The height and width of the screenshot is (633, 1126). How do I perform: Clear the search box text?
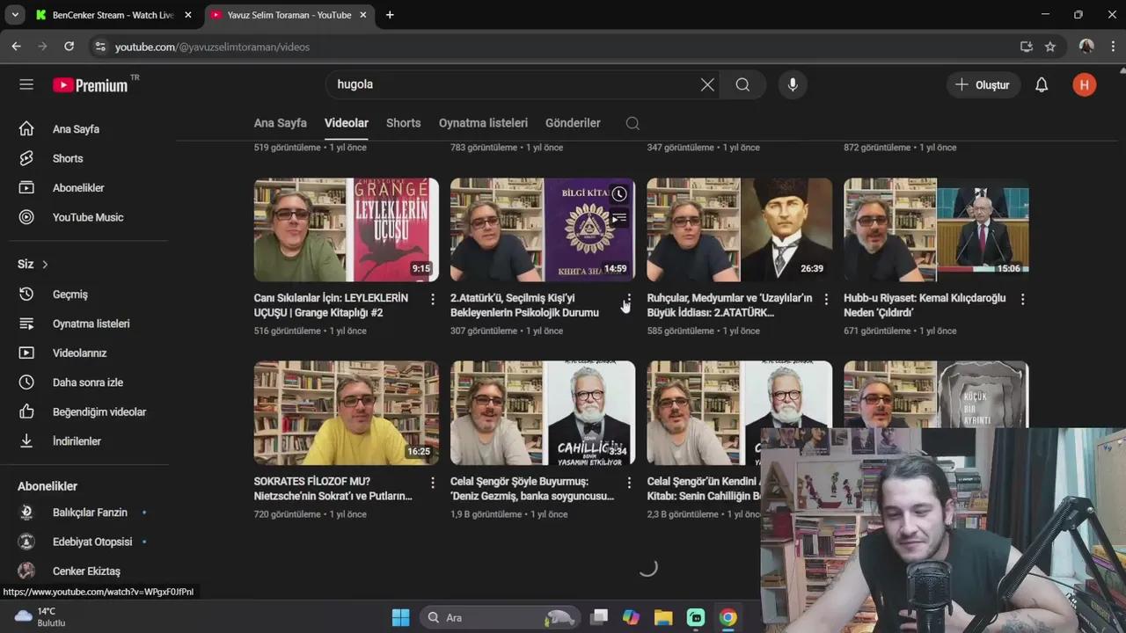(707, 84)
